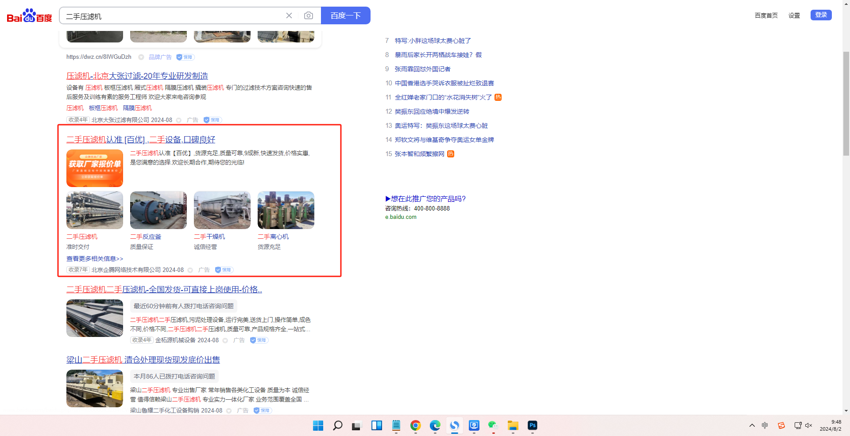Click the 二手反应釜 product thumbnail
850x436 pixels.
[x=158, y=210]
